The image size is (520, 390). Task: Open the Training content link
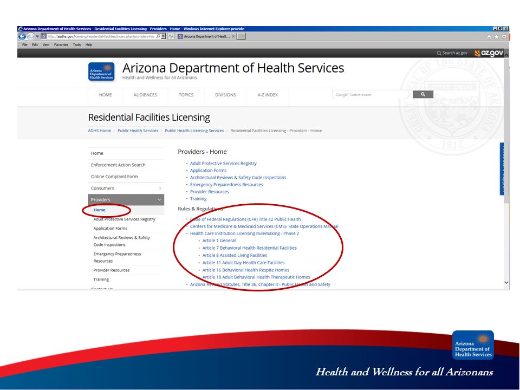point(198,199)
